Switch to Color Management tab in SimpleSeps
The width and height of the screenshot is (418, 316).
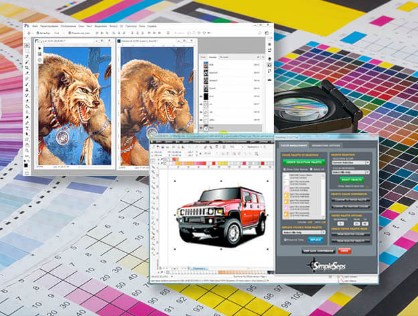(293, 145)
